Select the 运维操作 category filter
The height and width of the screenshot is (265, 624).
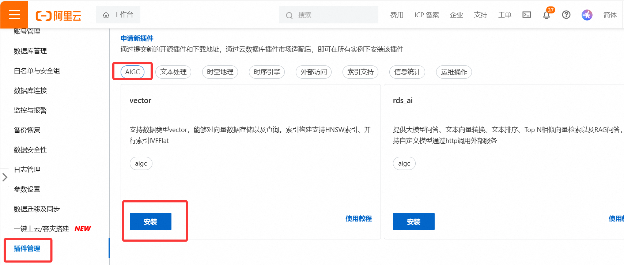click(x=454, y=72)
